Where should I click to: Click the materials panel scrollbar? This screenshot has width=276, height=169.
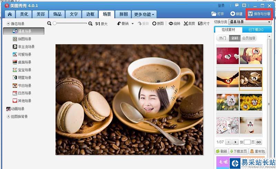tap(269, 104)
